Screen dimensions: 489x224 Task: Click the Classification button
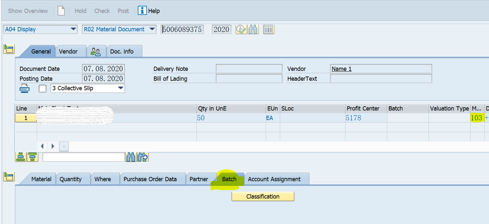263,196
